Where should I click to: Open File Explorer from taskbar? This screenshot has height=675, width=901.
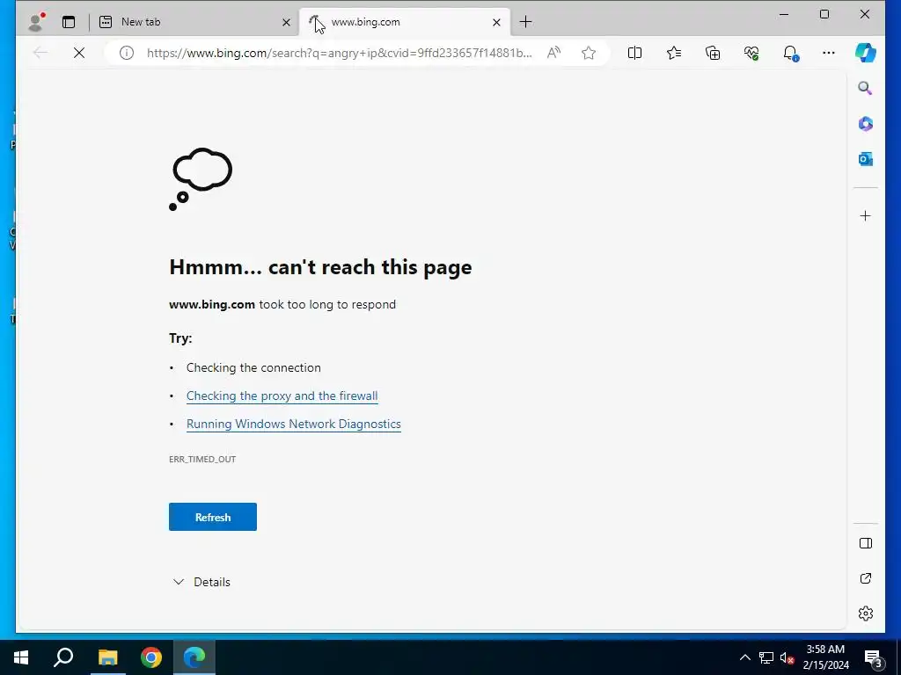(107, 657)
